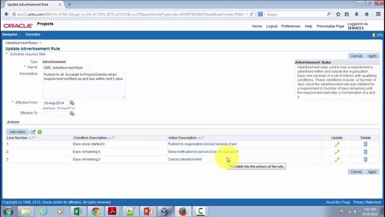Open Excel from the taskbar
385x217 pixels.
[78, 212]
